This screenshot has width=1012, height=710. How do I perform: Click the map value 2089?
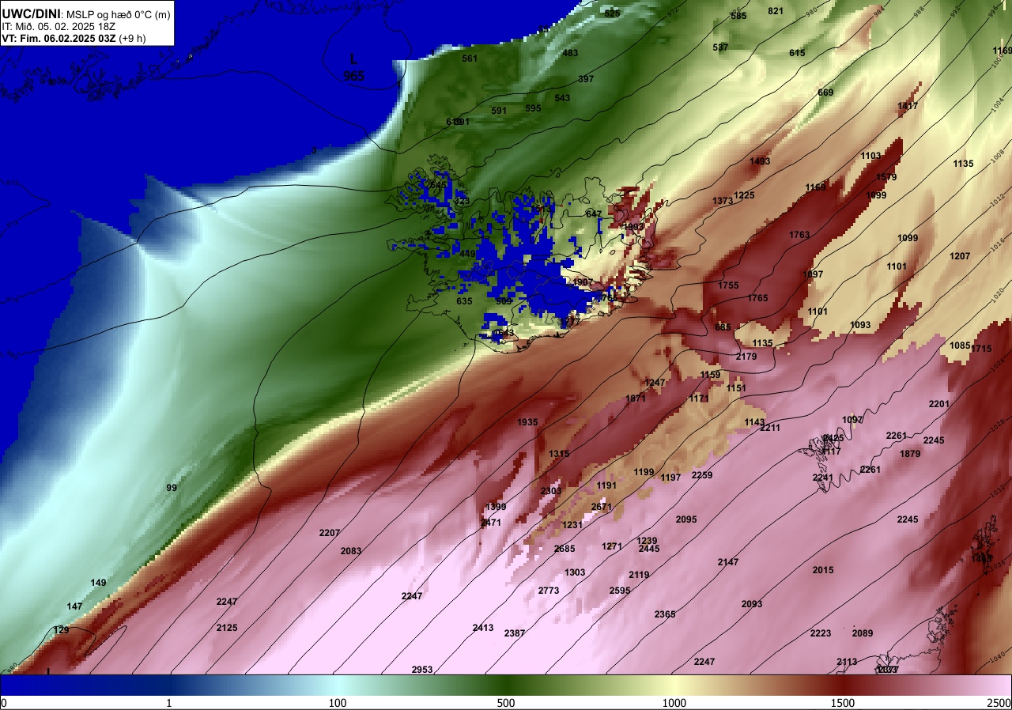point(863,633)
